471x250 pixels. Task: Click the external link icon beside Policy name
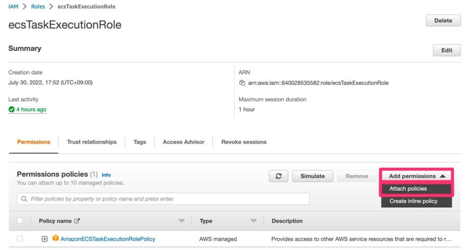click(77, 221)
